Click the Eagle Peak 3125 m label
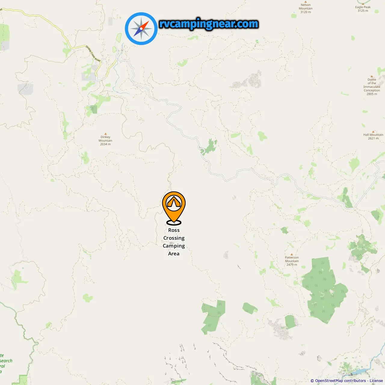Screen dimensions: 385x385 pos(363,9)
